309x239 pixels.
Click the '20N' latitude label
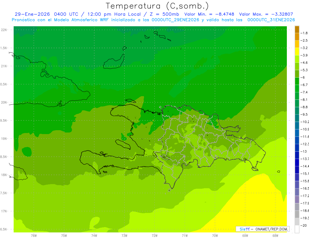pos(4,102)
